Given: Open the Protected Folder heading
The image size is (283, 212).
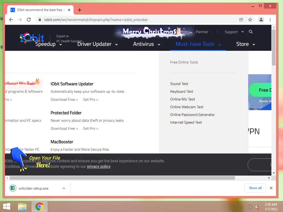Looking at the screenshot, I should tap(66, 113).
